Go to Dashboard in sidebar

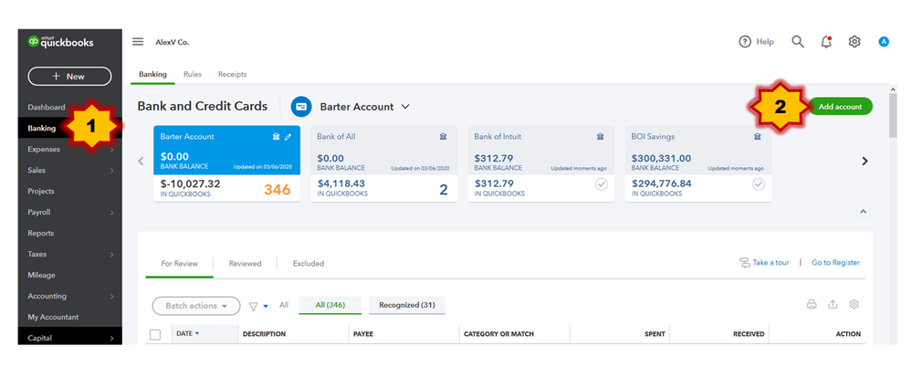point(47,108)
